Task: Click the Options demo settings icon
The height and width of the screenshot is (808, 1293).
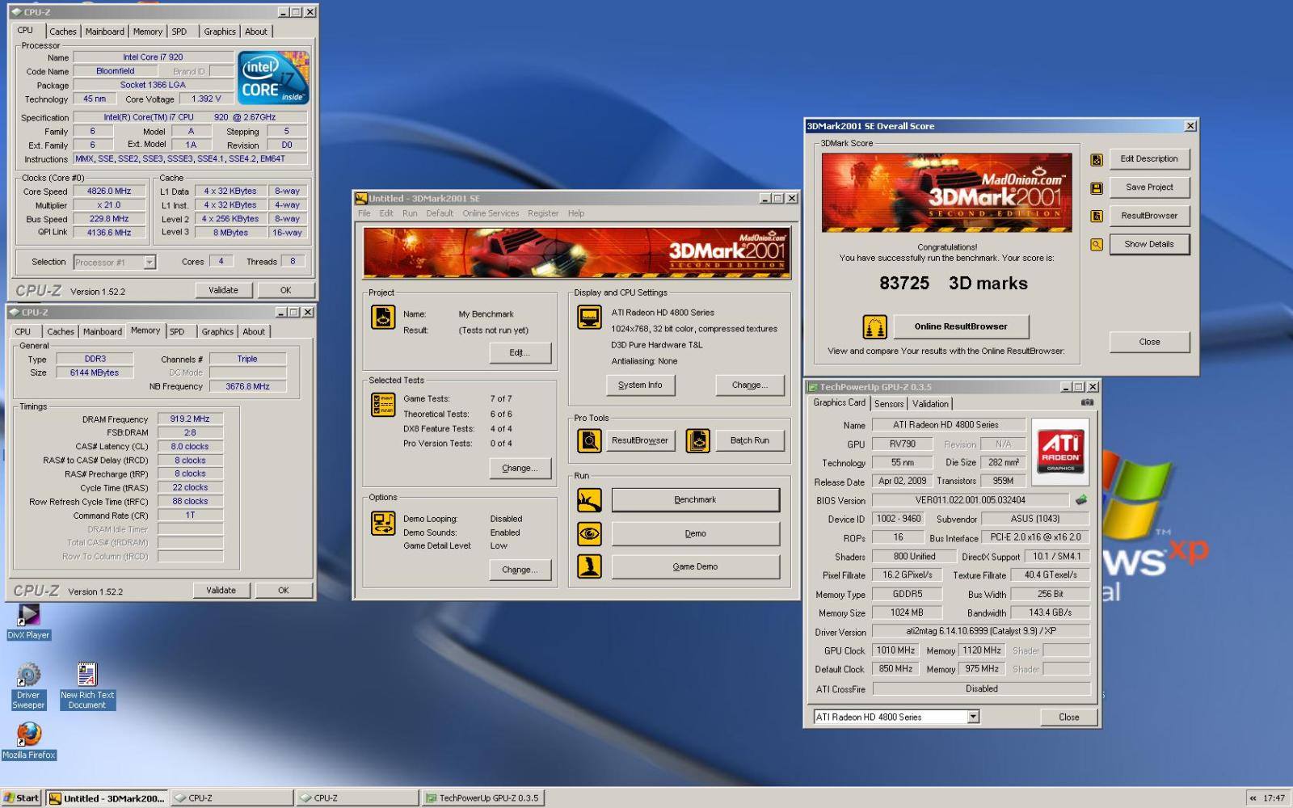Action: pos(383,524)
